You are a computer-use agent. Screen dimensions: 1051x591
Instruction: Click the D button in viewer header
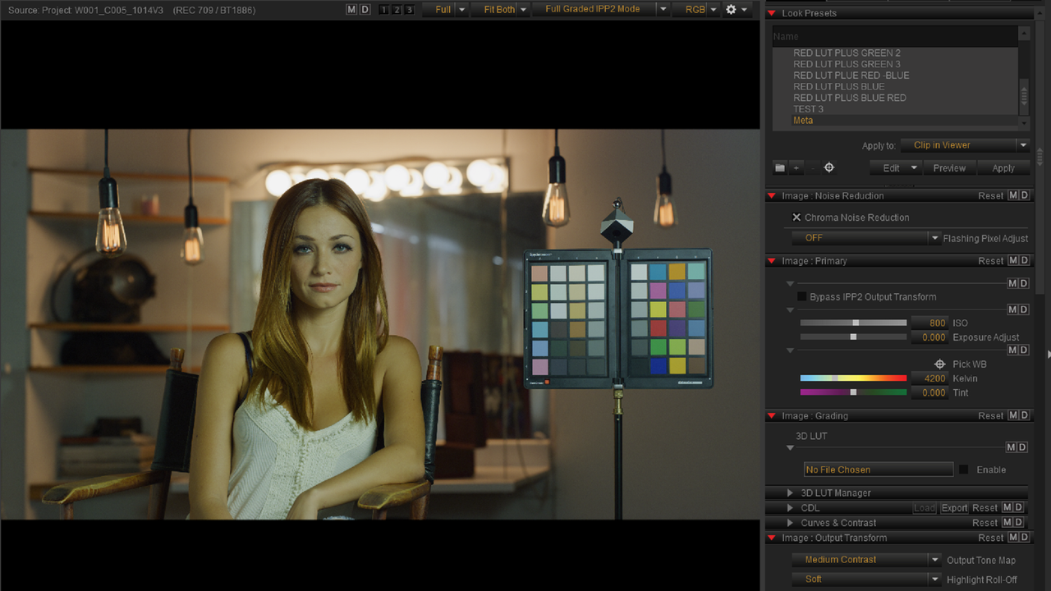click(x=365, y=10)
